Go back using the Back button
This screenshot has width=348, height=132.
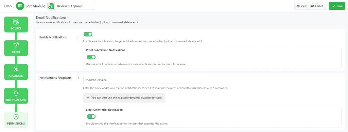[7, 6]
